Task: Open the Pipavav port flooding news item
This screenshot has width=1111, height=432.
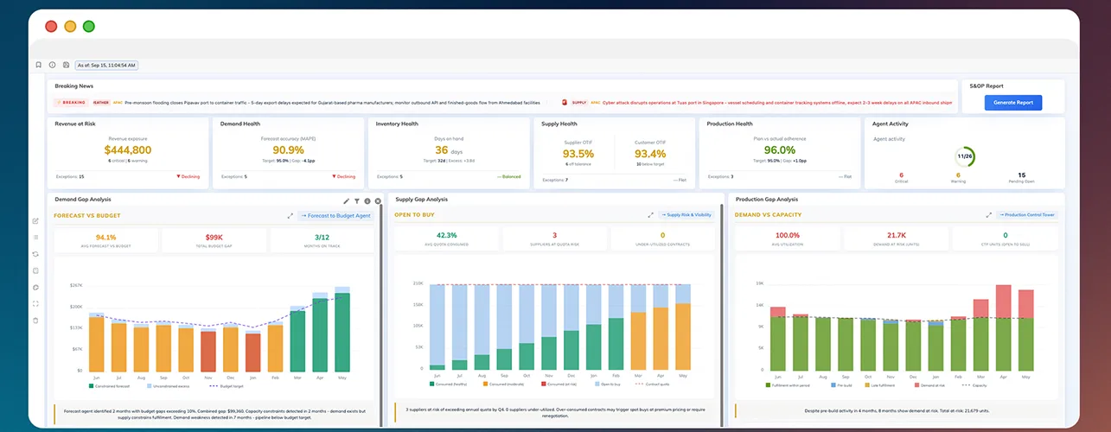Action: [332, 102]
